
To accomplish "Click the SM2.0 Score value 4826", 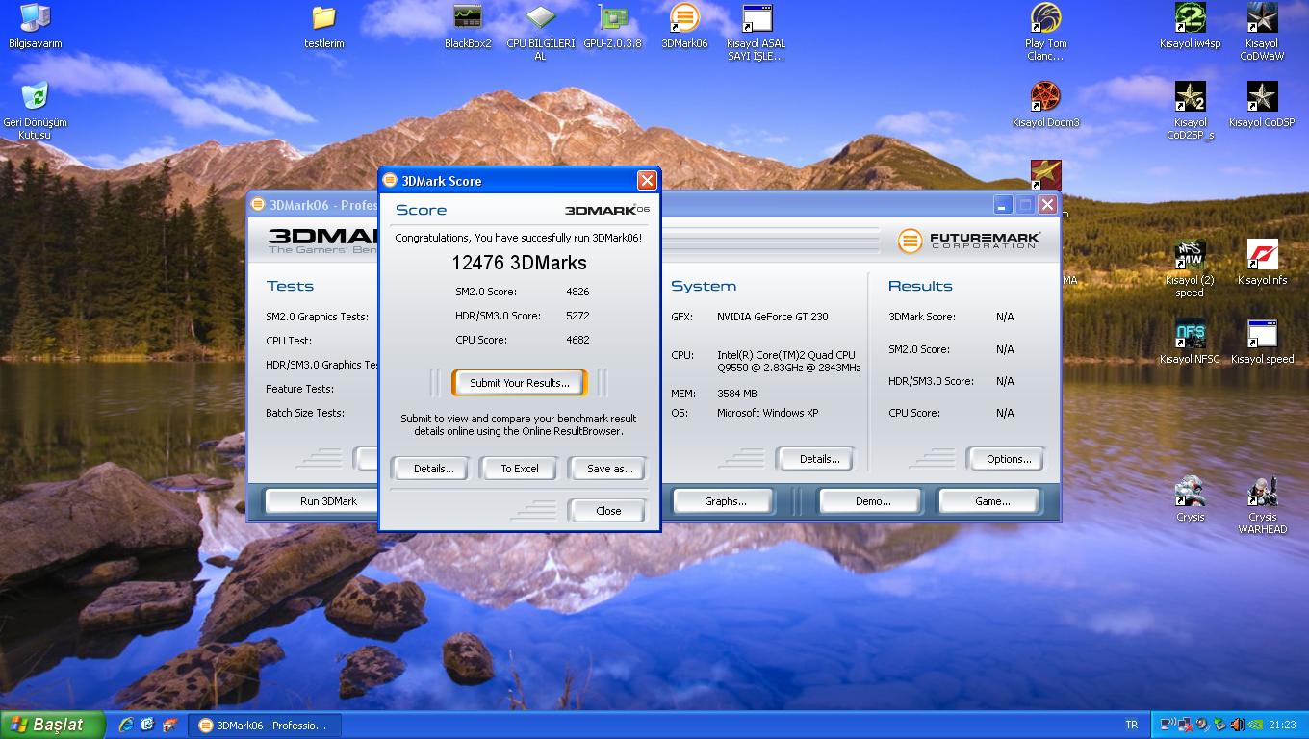I will (x=577, y=292).
